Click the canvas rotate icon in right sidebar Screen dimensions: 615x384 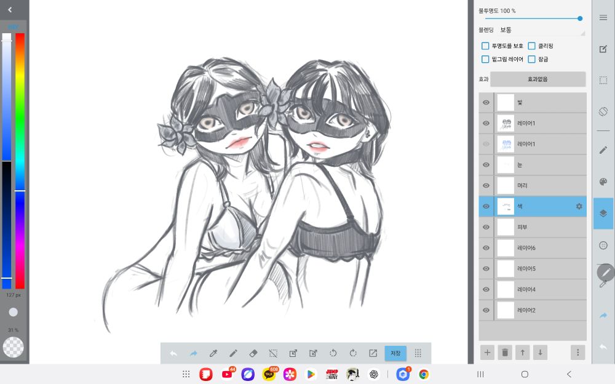point(603,111)
